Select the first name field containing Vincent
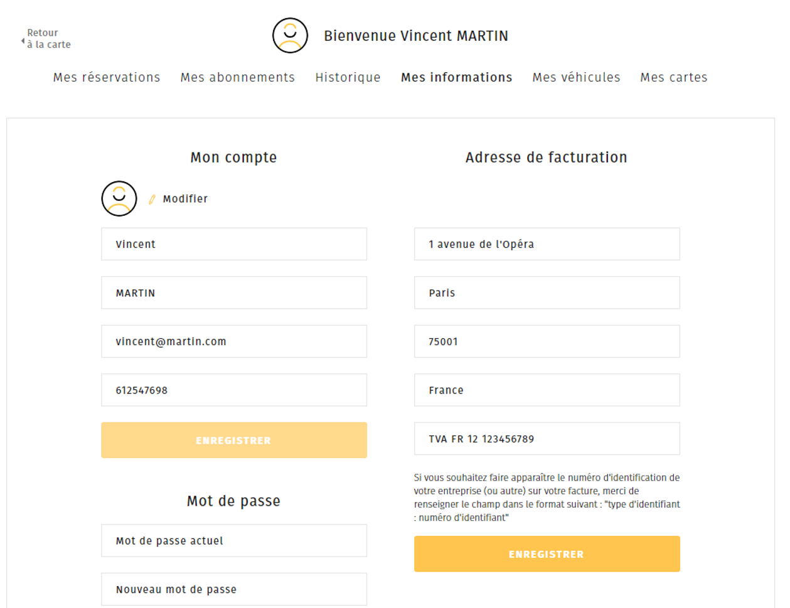The width and height of the screenshot is (790, 608). click(233, 243)
